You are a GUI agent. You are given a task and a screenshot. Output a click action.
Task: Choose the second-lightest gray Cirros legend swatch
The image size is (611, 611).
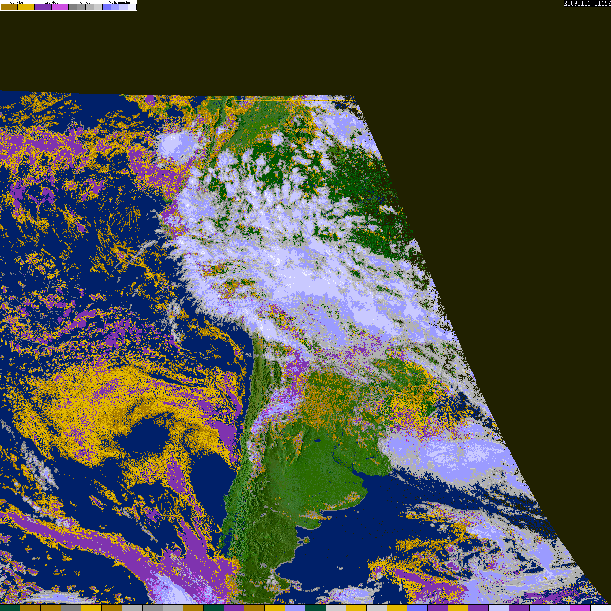click(90, 7)
